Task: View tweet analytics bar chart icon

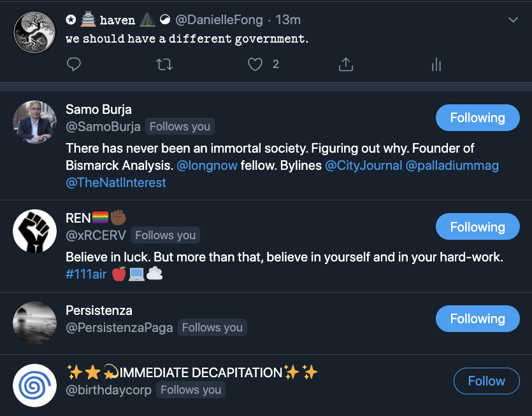Action: point(436,64)
